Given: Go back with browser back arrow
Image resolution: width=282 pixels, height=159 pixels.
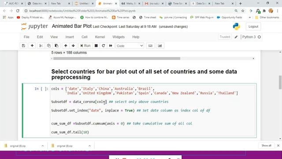Looking at the screenshot, I should 5,11.
